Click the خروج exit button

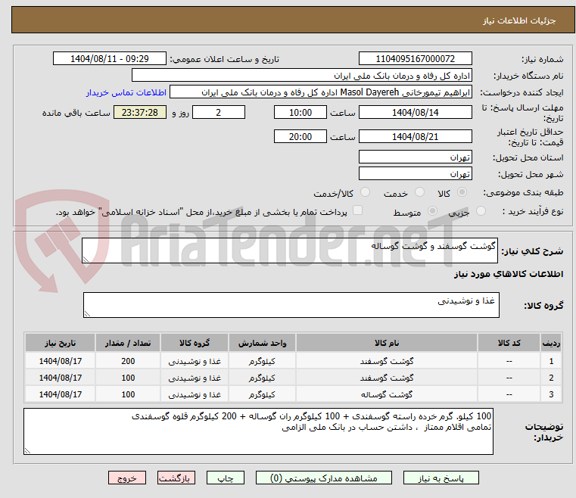(x=126, y=478)
